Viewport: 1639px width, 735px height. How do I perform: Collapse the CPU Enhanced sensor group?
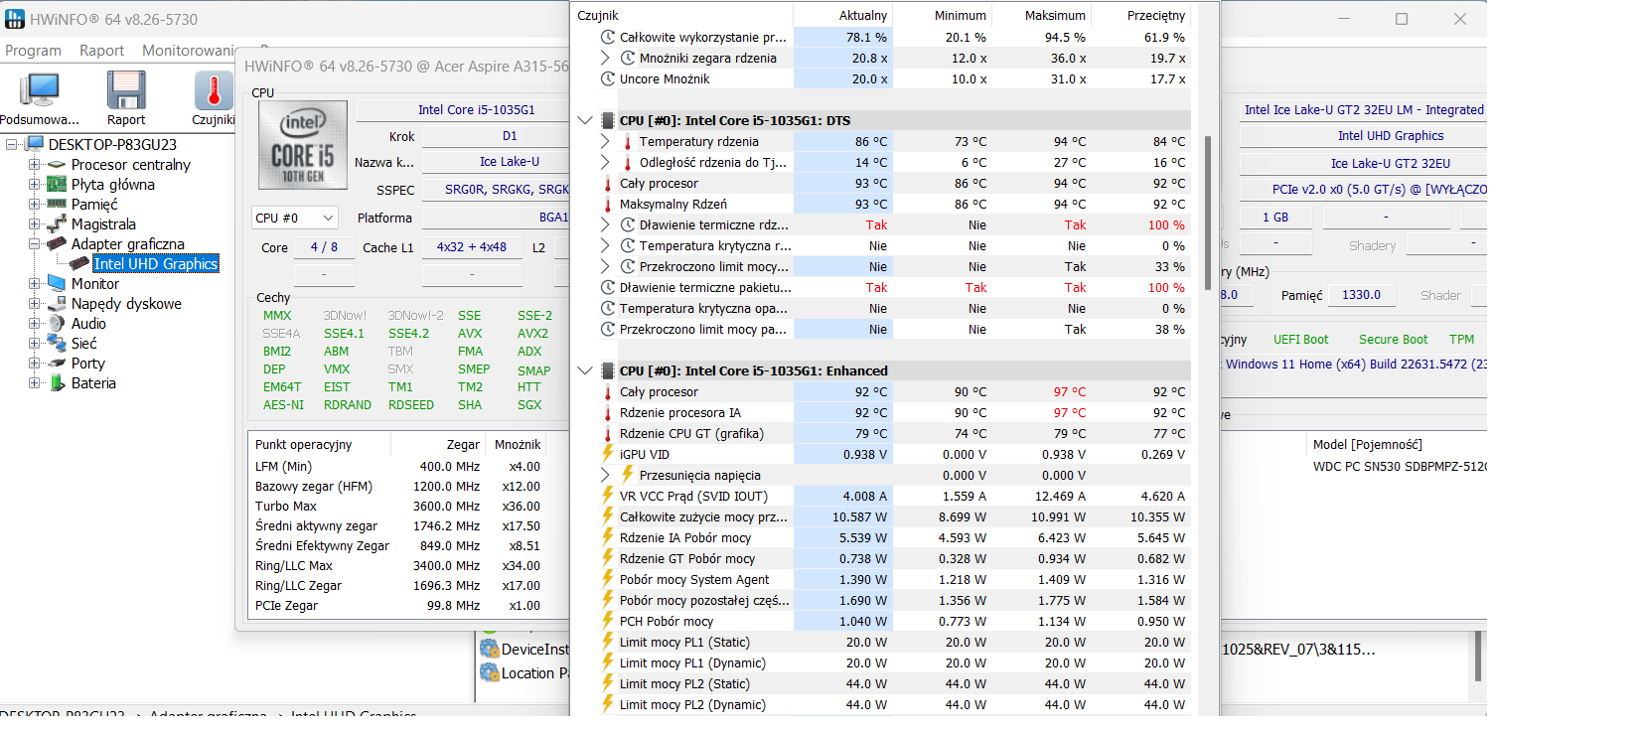[585, 370]
